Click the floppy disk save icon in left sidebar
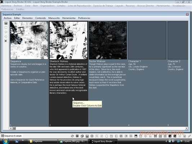The image size is (192, 144). pyautogui.click(x=6, y=23)
